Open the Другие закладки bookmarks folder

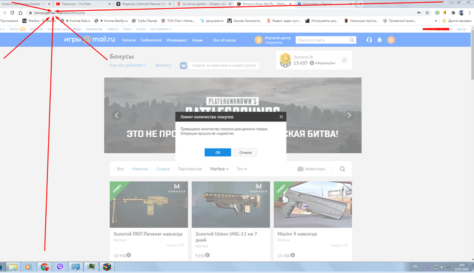[x=457, y=21]
